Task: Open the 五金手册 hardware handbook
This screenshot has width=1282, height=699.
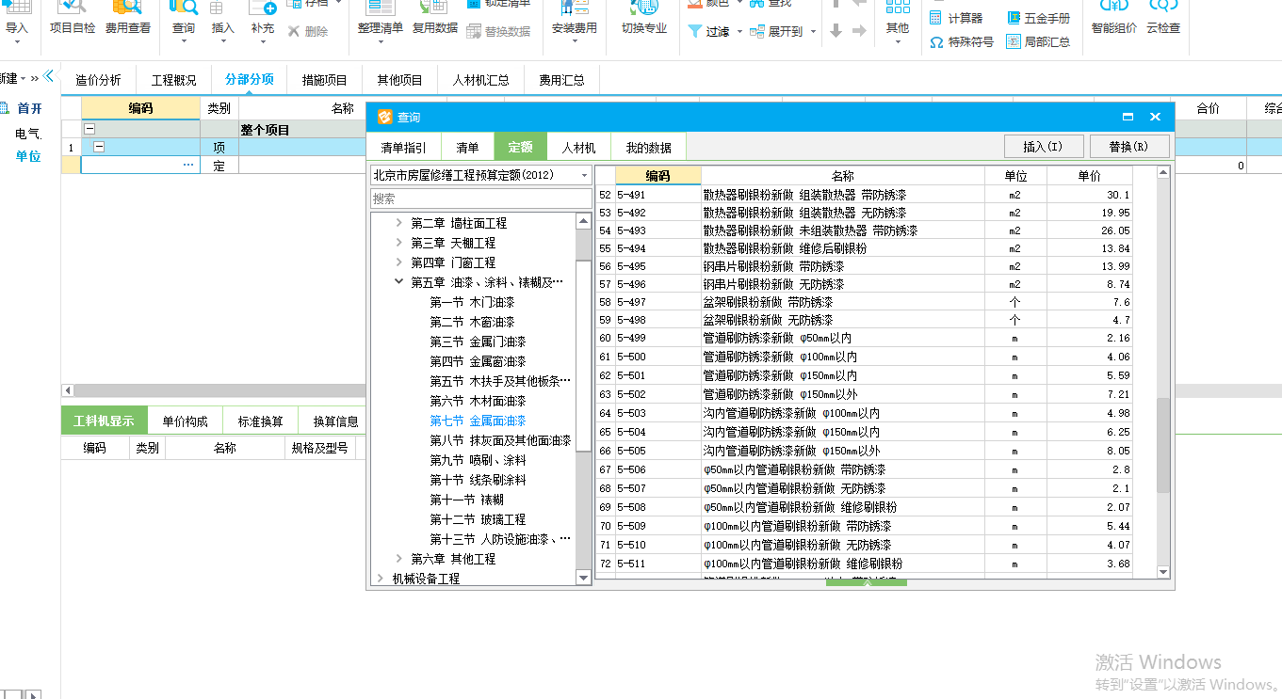Action: [1038, 18]
